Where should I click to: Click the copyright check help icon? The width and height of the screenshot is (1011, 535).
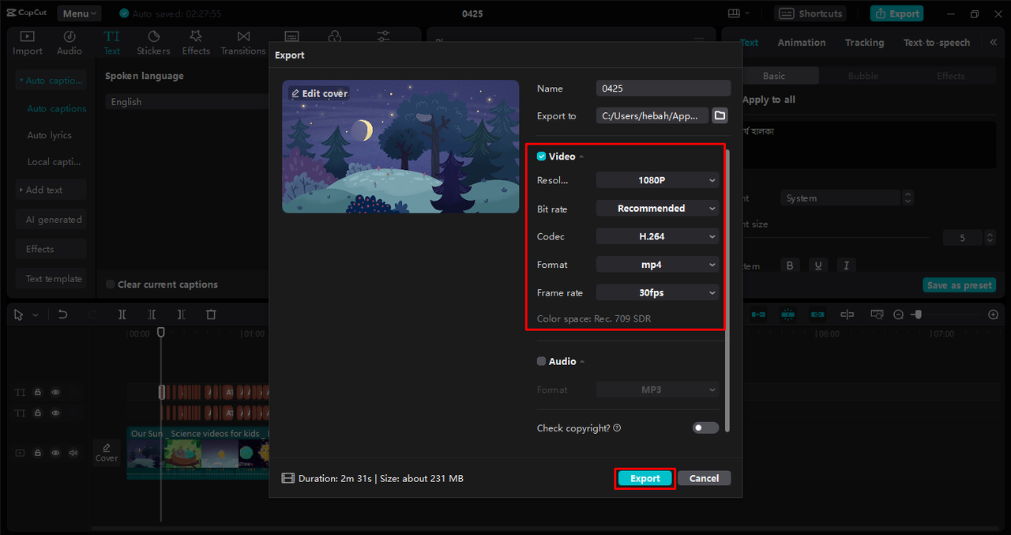617,428
